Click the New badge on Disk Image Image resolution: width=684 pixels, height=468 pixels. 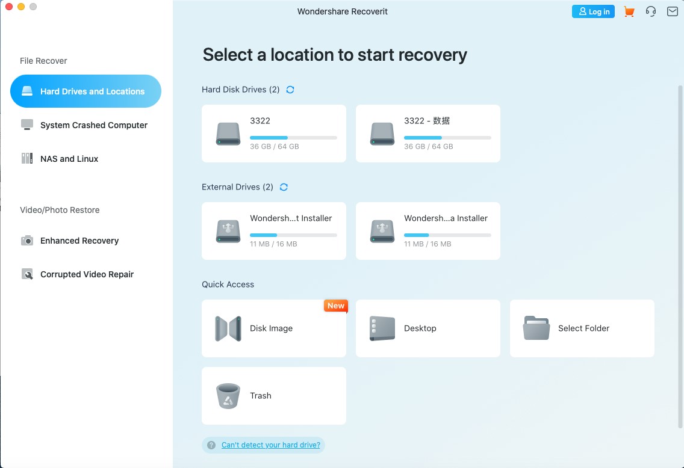coord(336,306)
